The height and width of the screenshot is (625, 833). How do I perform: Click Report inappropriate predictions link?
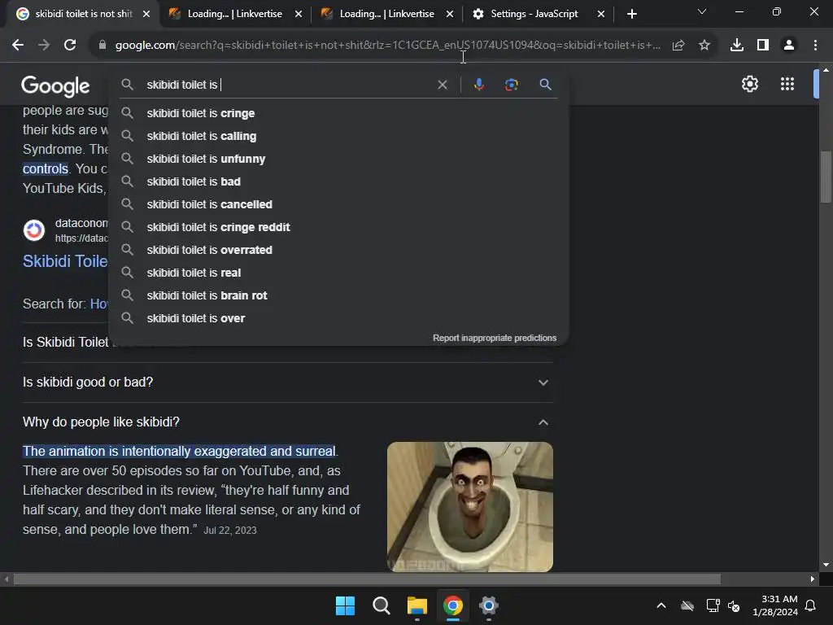[495, 338]
